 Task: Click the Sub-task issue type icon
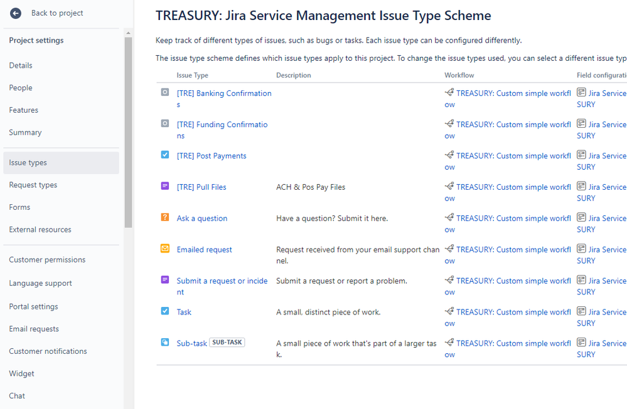click(164, 342)
